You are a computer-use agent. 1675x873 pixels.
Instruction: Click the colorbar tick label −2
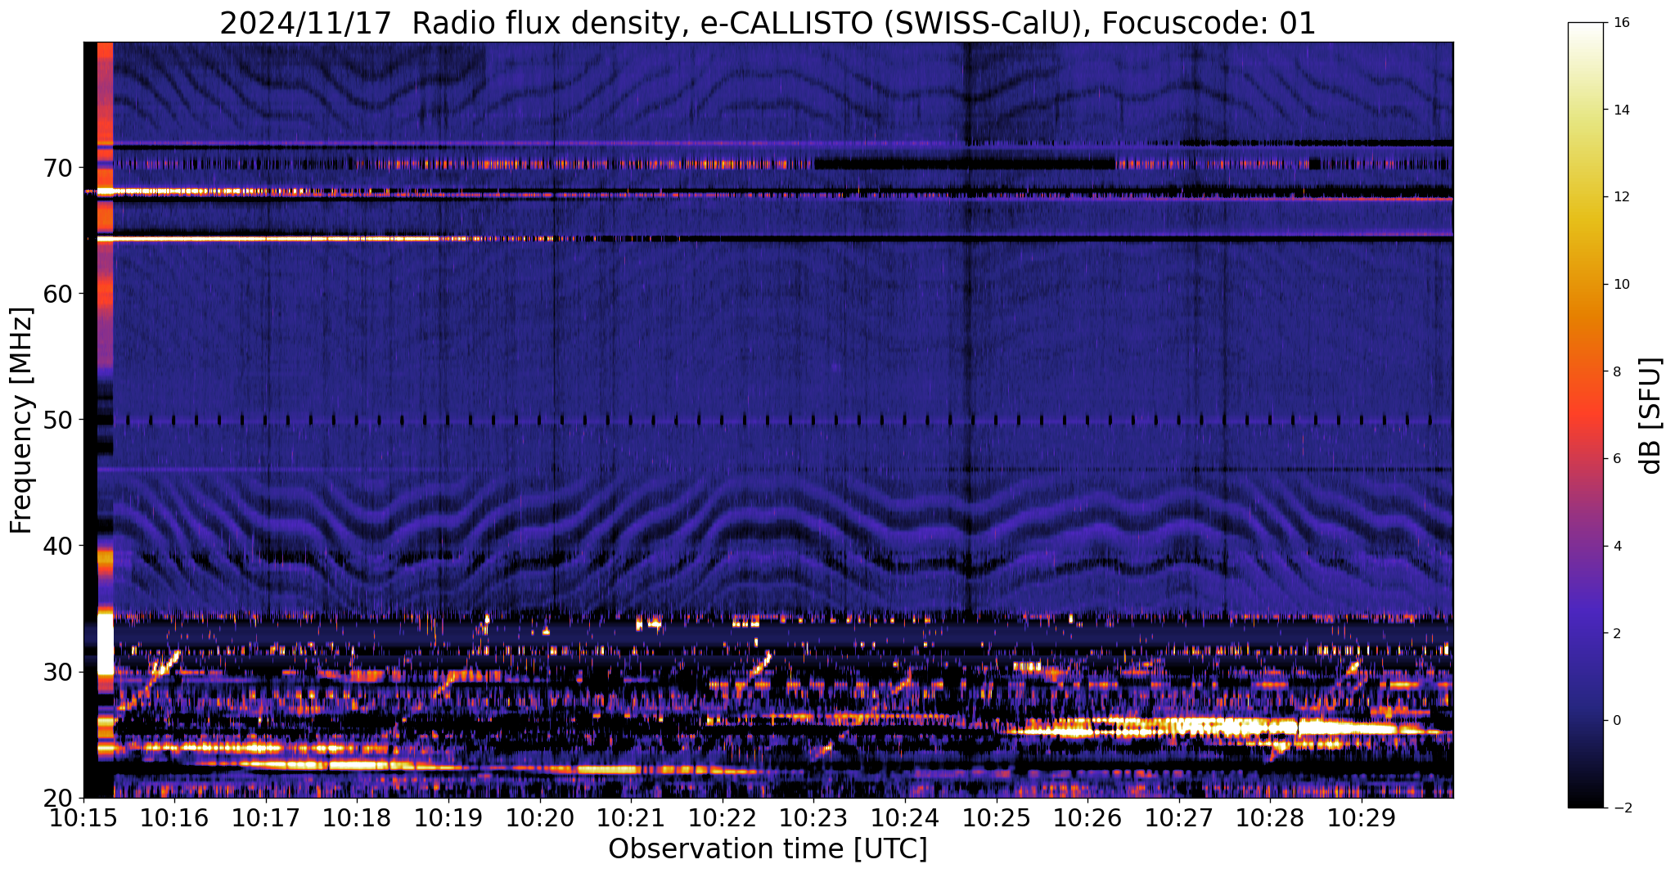(1622, 808)
